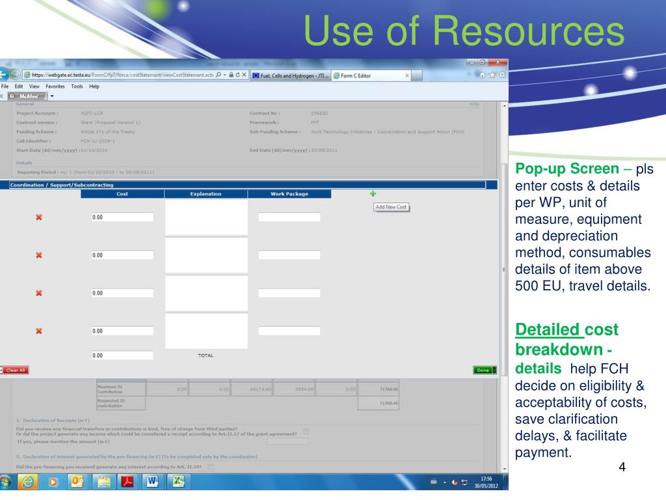
Task: Click the third row Explanation text area
Action: pyautogui.click(x=206, y=293)
